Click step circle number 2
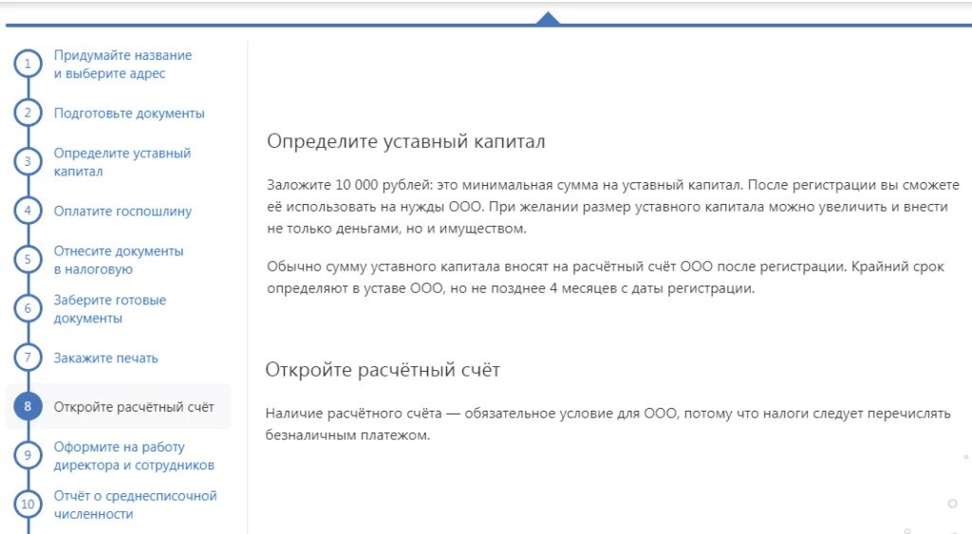Image resolution: width=972 pixels, height=534 pixels. coord(28,113)
